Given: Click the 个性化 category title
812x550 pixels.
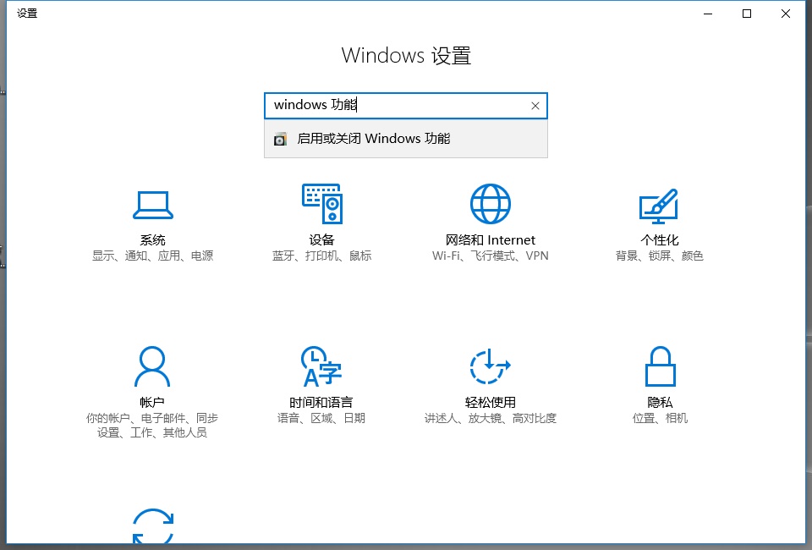Looking at the screenshot, I should (x=659, y=239).
